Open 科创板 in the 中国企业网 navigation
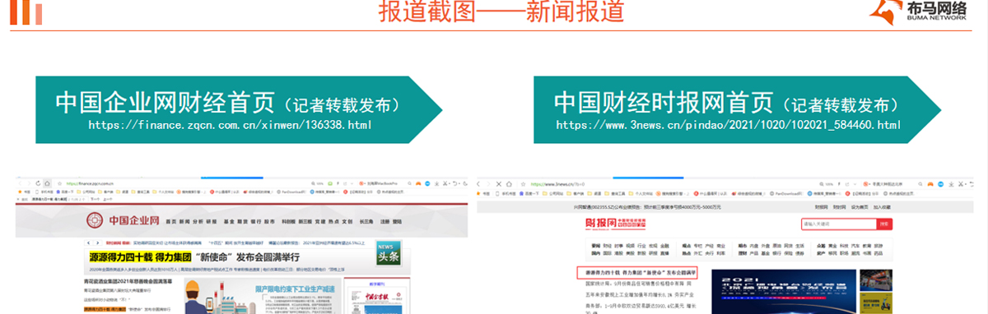The height and width of the screenshot is (314, 988). (289, 221)
